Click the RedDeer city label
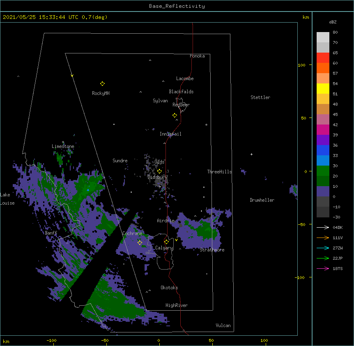The height and width of the screenshot is (346, 354). (181, 105)
